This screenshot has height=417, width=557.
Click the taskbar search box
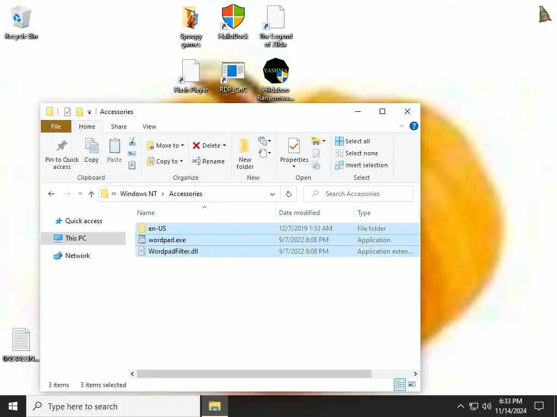coord(113,406)
